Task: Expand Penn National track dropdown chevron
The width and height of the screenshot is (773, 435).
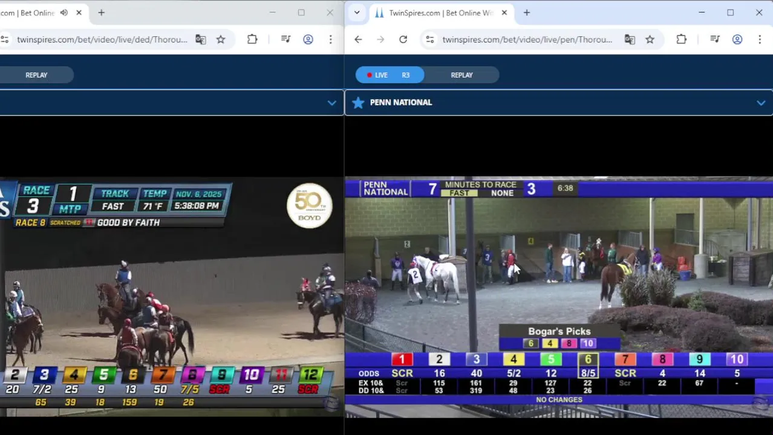Action: (x=761, y=103)
